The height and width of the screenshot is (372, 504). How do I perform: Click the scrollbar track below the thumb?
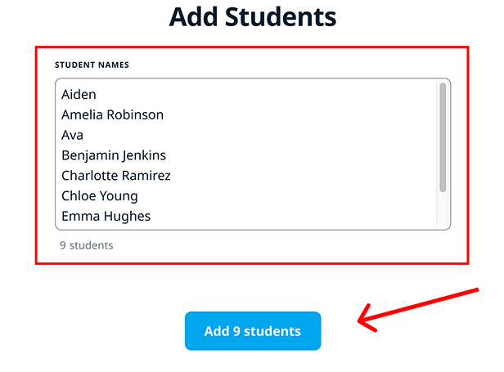[x=443, y=211]
